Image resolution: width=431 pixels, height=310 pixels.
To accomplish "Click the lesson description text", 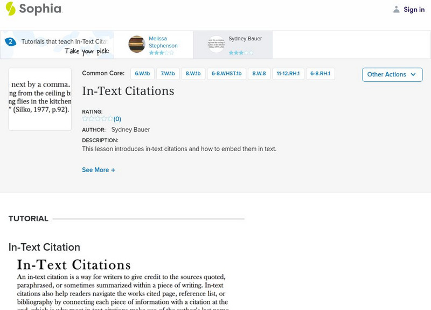I will (179, 149).
